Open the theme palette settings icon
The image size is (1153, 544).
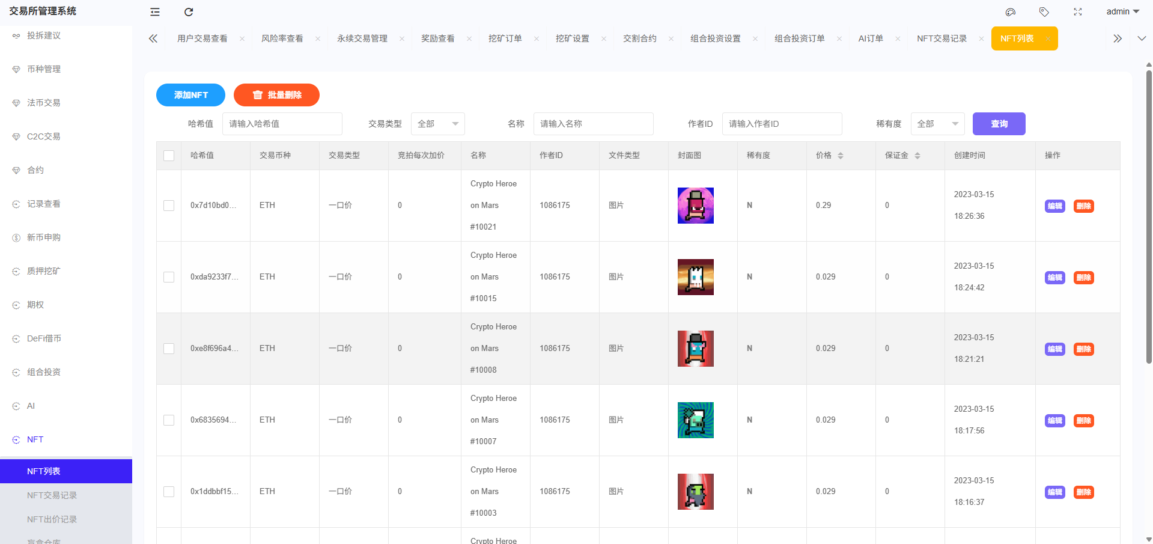pyautogui.click(x=1010, y=12)
